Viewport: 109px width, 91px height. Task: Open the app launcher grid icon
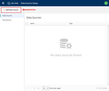tap(3, 3)
